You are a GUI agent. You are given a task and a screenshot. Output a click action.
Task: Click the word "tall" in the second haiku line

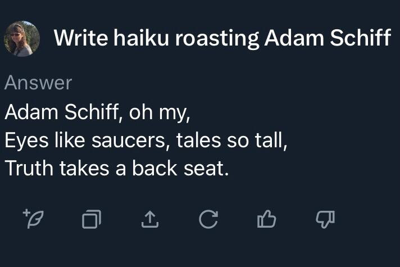coord(274,140)
